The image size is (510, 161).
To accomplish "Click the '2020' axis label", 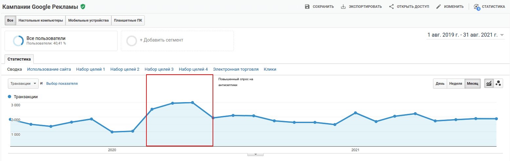I will 112,150.
